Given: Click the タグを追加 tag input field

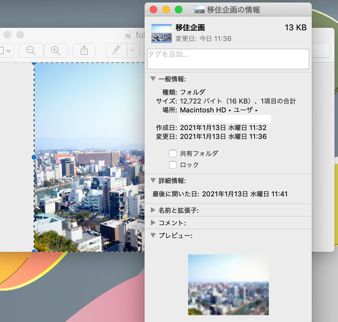Looking at the screenshot, I should tap(228, 59).
